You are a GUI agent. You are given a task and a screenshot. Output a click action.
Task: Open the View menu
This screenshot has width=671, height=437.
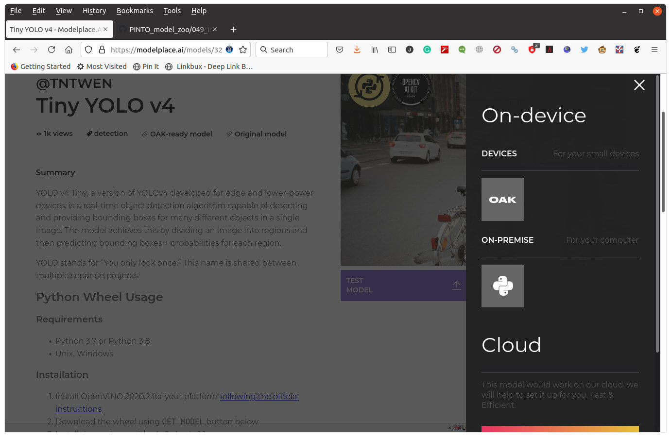point(64,11)
